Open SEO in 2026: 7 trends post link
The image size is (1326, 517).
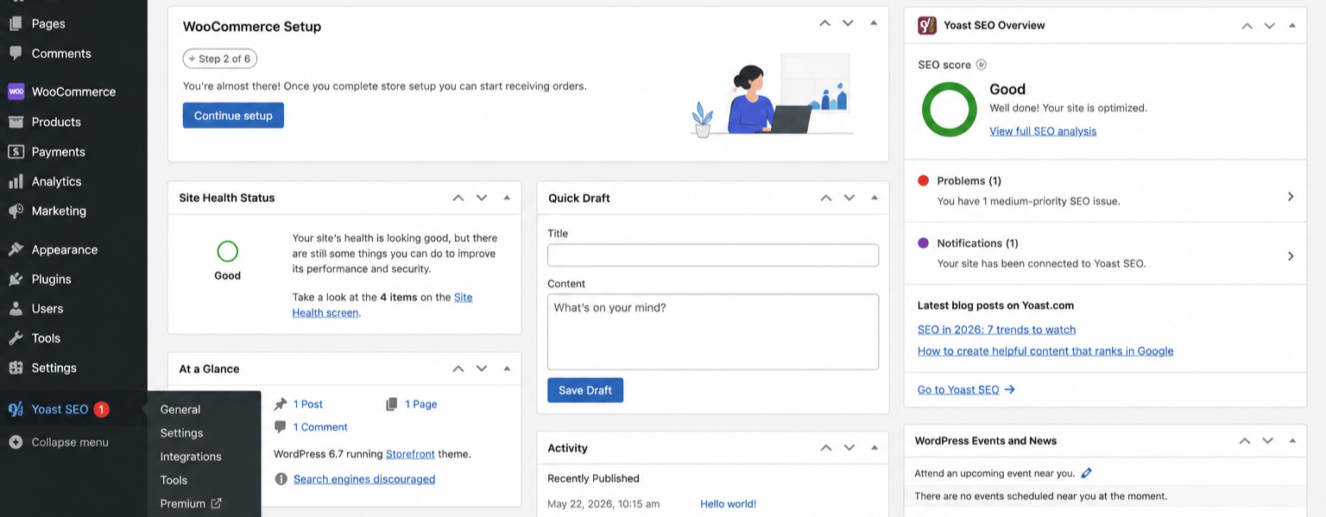996,330
